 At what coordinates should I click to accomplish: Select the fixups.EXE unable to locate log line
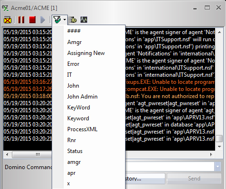point(170,82)
